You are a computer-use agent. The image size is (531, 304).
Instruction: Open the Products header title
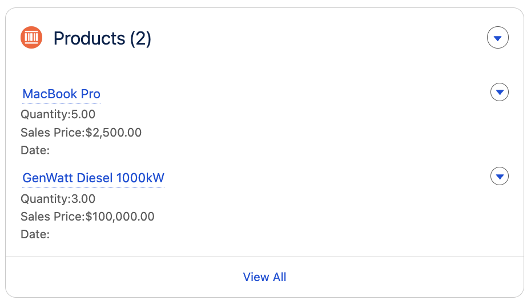click(x=102, y=38)
